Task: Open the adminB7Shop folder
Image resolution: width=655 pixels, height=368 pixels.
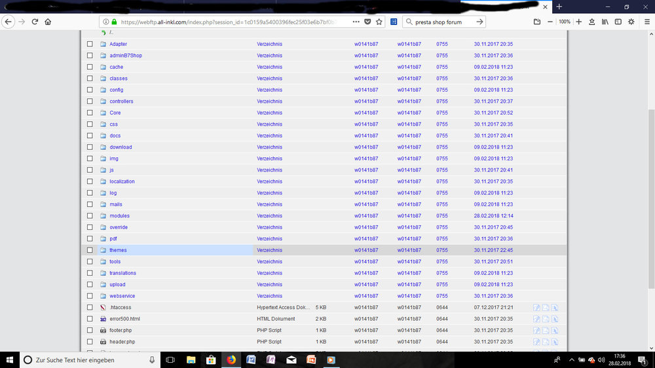Action: (126, 56)
